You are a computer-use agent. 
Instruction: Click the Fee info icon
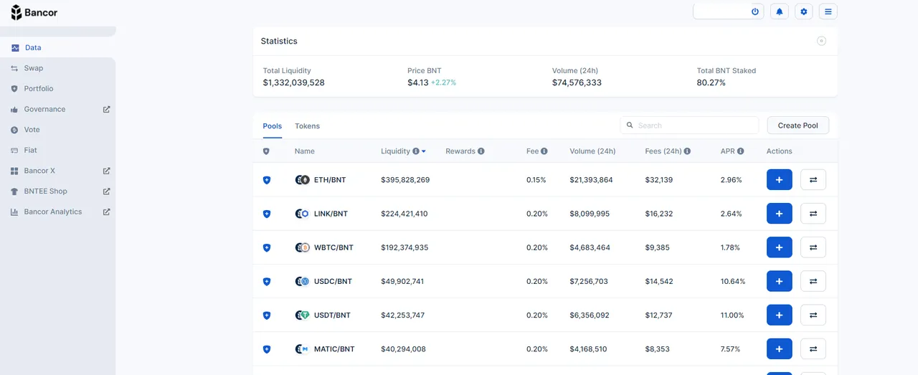[544, 151]
